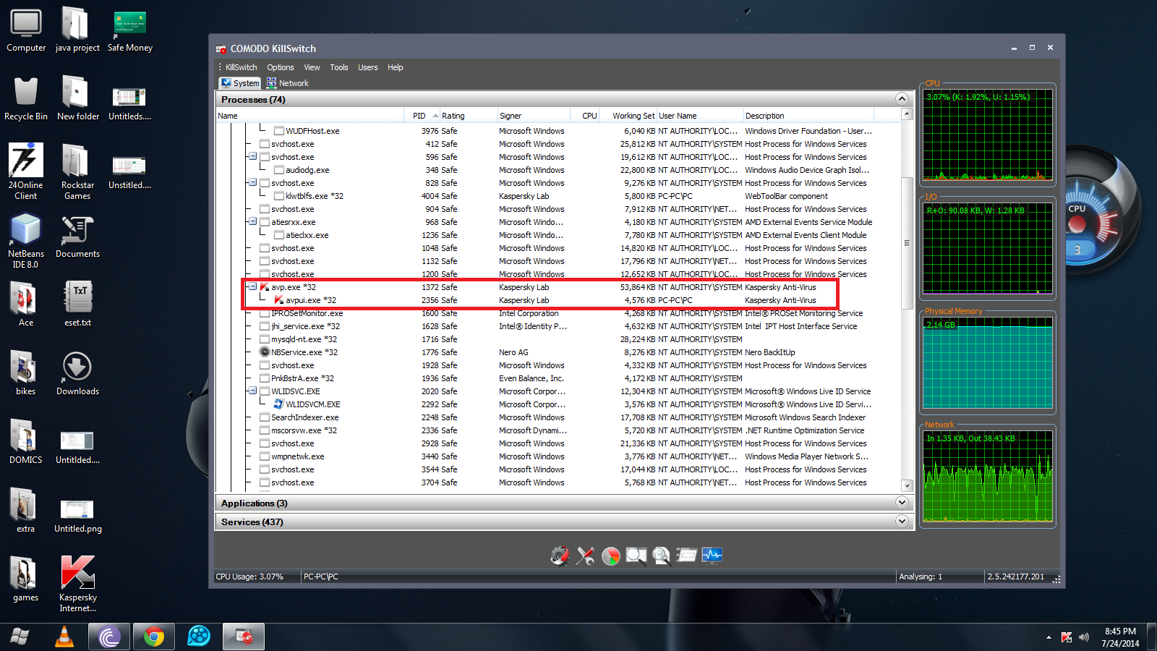Select the Computer desktop icon
This screenshot has height=651, width=1157.
(x=26, y=31)
